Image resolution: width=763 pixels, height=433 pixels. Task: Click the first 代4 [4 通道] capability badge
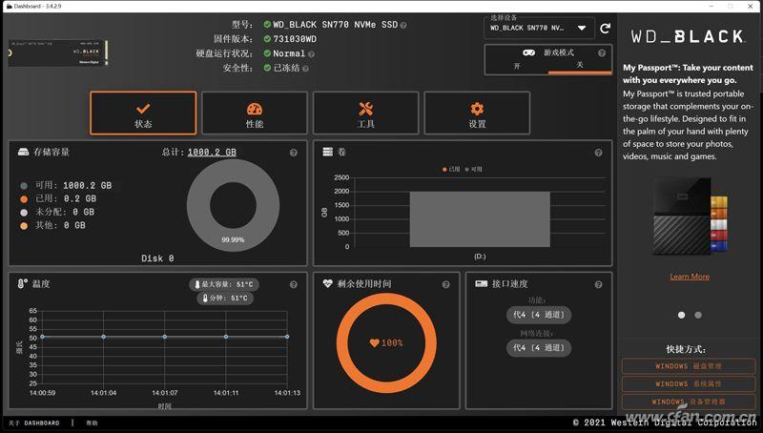coord(539,315)
